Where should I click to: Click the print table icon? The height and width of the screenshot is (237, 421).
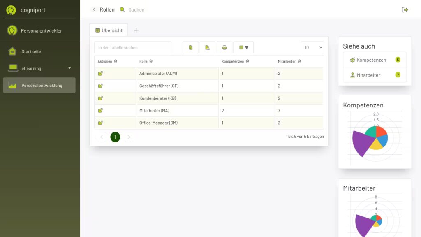(x=224, y=47)
